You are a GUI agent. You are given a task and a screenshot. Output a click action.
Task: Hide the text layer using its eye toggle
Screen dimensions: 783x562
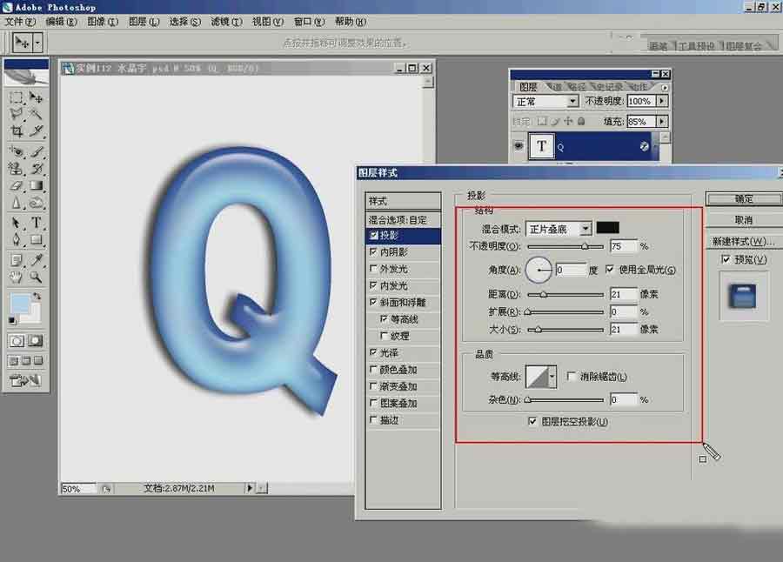(x=519, y=146)
